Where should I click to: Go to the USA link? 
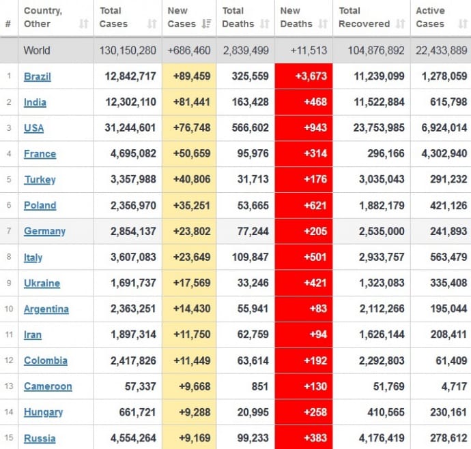(x=33, y=128)
